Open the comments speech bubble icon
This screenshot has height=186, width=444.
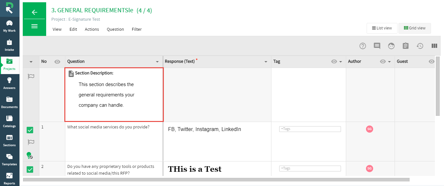point(377,46)
